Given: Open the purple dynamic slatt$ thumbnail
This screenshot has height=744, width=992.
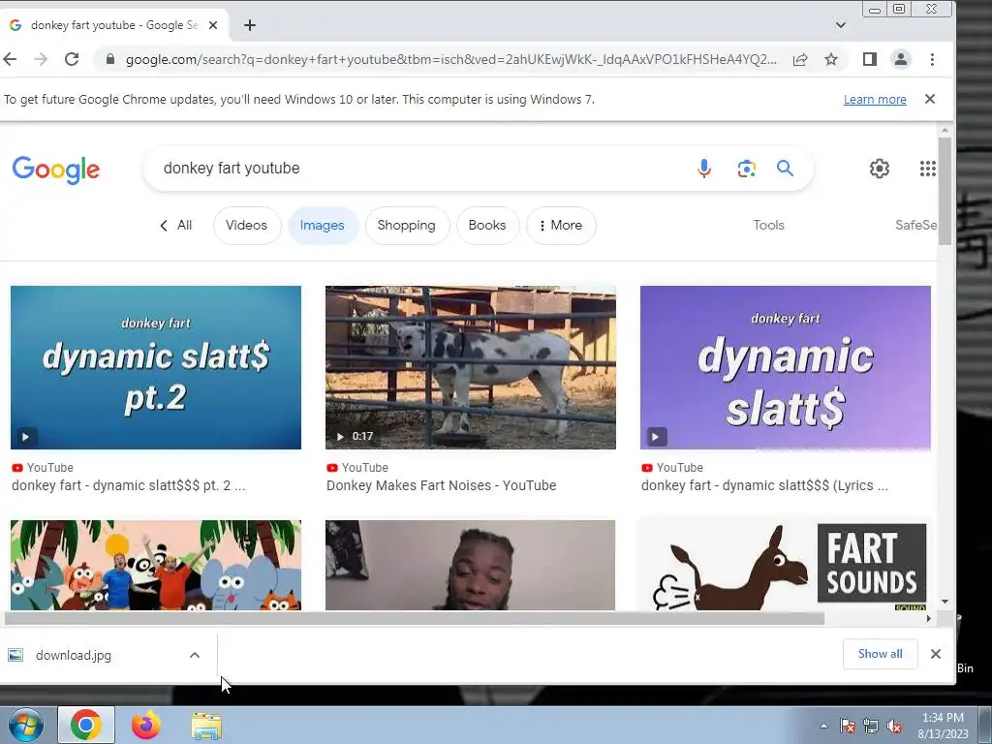Looking at the screenshot, I should [x=785, y=367].
